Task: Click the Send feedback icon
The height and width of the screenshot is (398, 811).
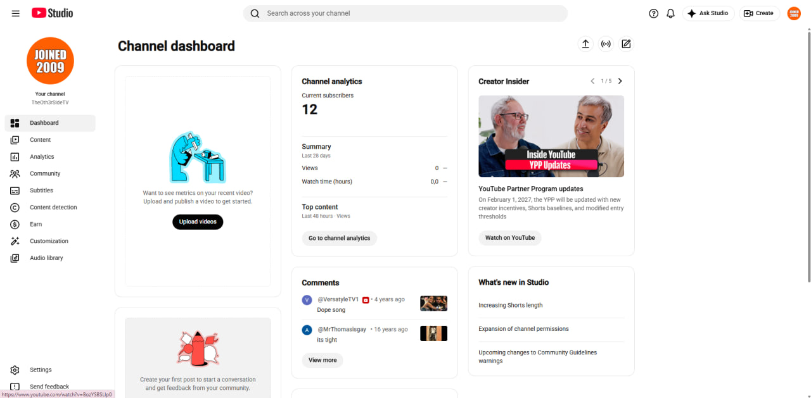Action: (15, 387)
